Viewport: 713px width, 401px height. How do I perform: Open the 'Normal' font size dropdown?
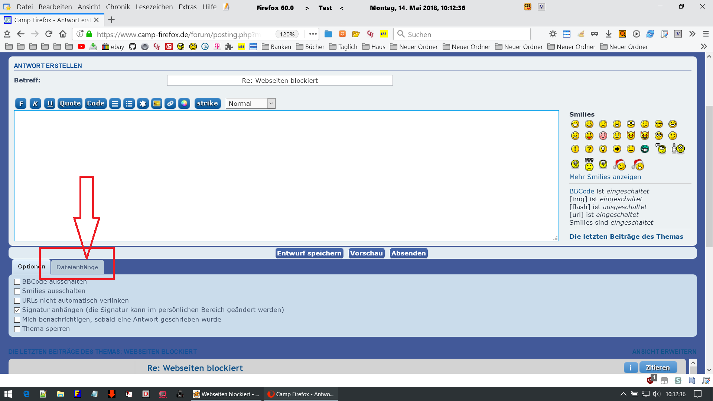250,104
